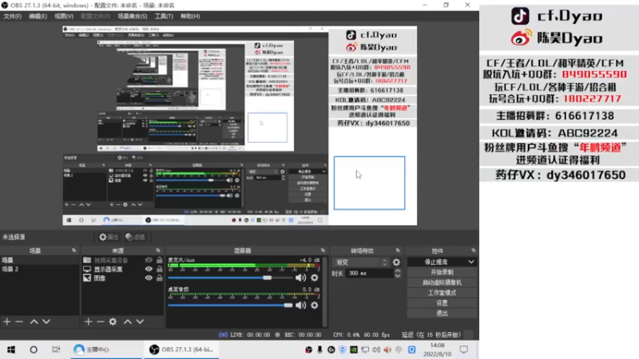
Task: Toggle lock on 显示器采集 source
Action: pyautogui.click(x=159, y=269)
